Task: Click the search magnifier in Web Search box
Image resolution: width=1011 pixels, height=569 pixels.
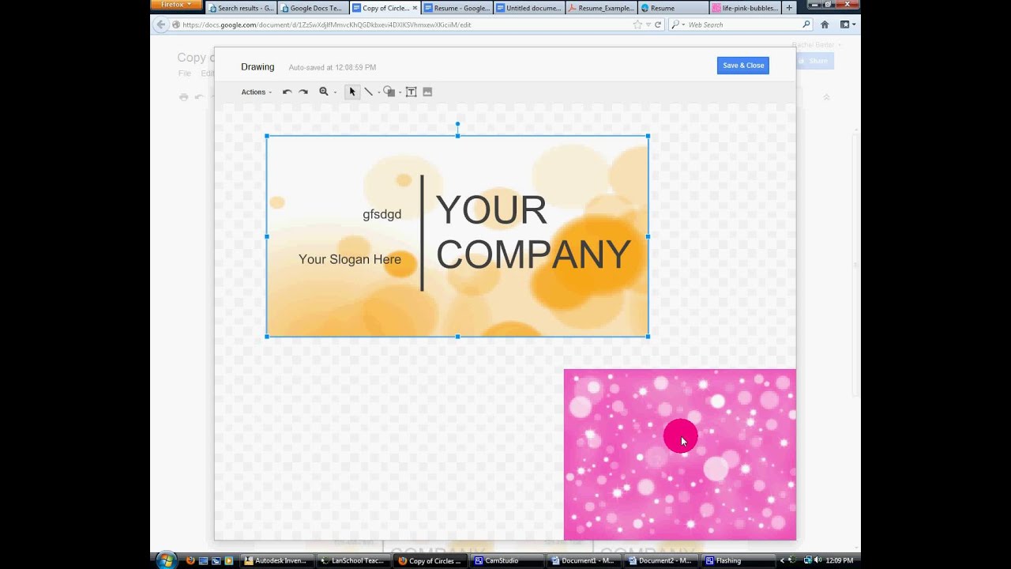Action: 806,24
